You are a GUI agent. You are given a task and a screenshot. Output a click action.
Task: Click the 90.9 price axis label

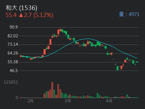click(x=14, y=27)
